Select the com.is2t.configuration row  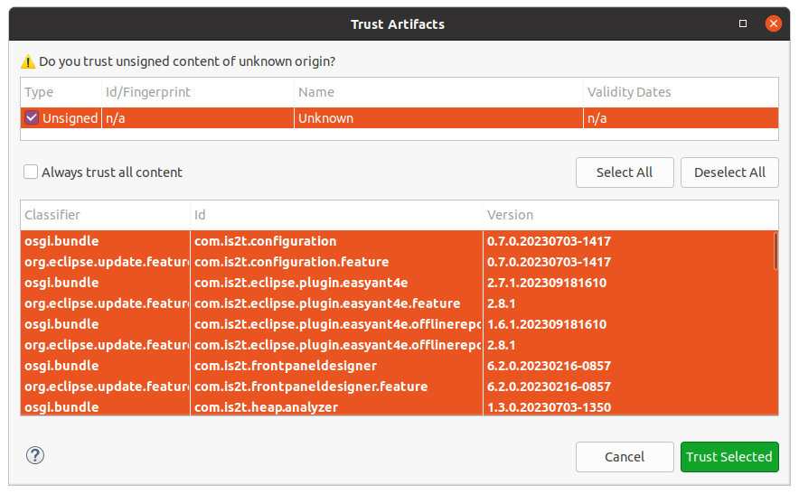pos(399,241)
